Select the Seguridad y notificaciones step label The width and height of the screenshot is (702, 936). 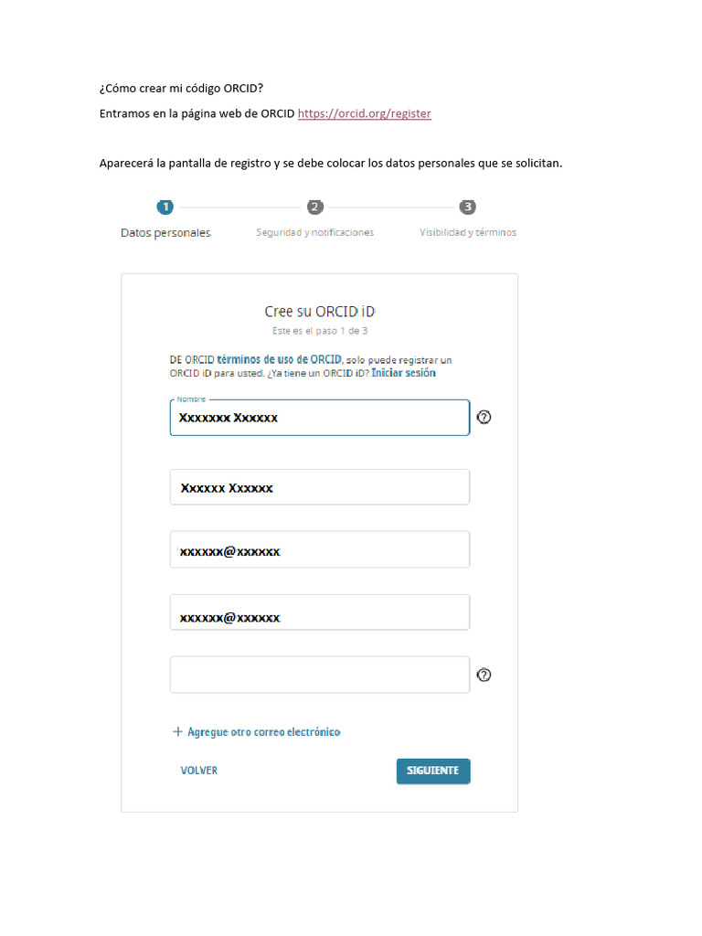[314, 233]
